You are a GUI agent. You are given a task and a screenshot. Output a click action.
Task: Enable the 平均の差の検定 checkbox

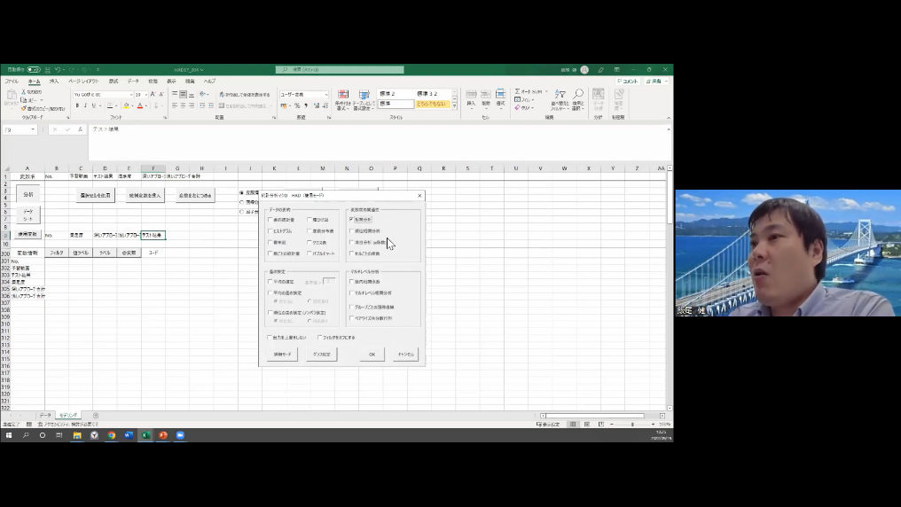point(270,293)
